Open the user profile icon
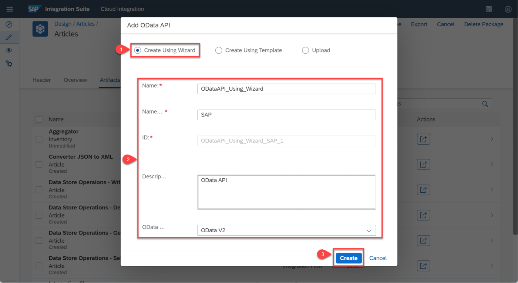This screenshot has height=283, width=518. point(508,9)
